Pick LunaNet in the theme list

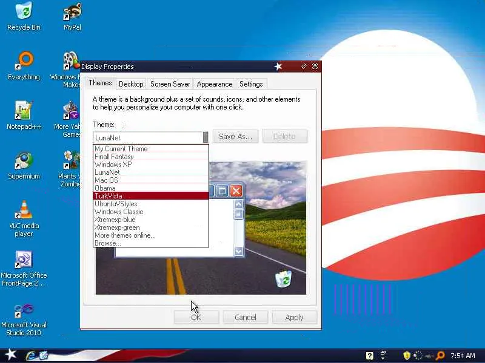(x=151, y=172)
